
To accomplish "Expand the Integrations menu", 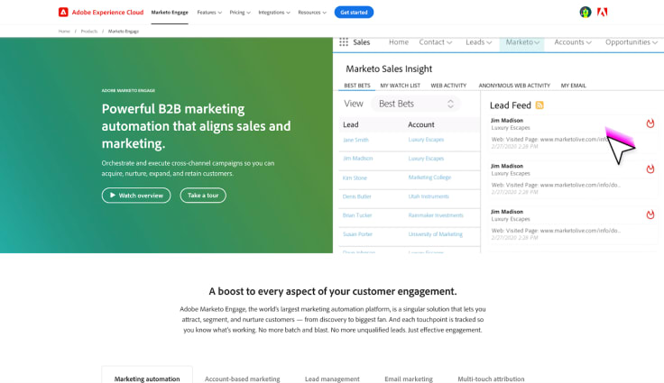I will pyautogui.click(x=274, y=13).
